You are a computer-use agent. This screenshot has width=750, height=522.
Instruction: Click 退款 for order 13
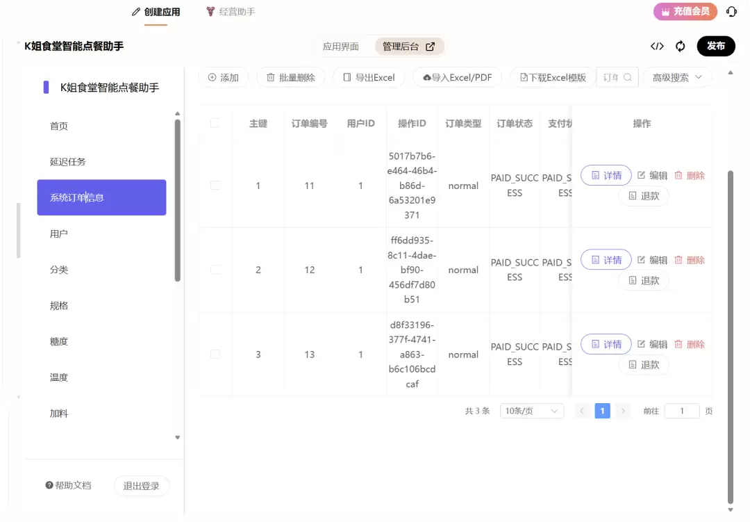[644, 364]
